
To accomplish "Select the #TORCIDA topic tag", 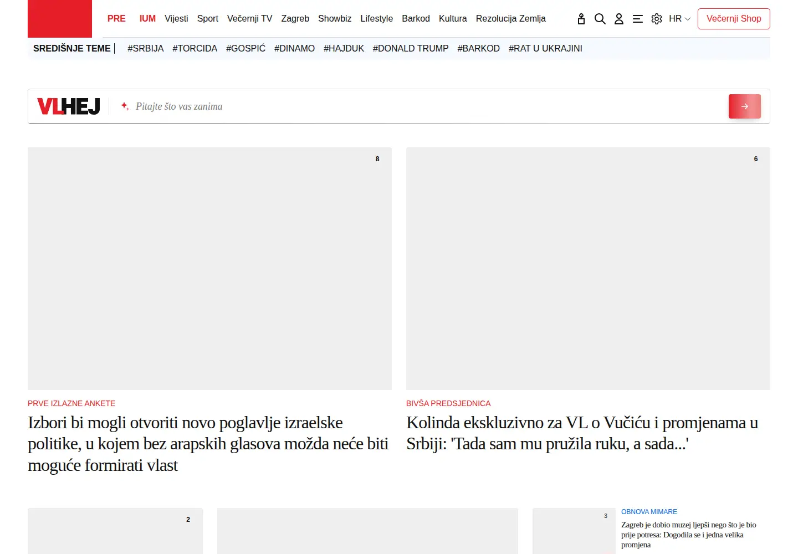I will 195,49.
